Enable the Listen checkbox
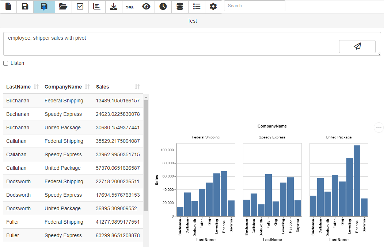The image size is (384, 247). click(x=6, y=63)
